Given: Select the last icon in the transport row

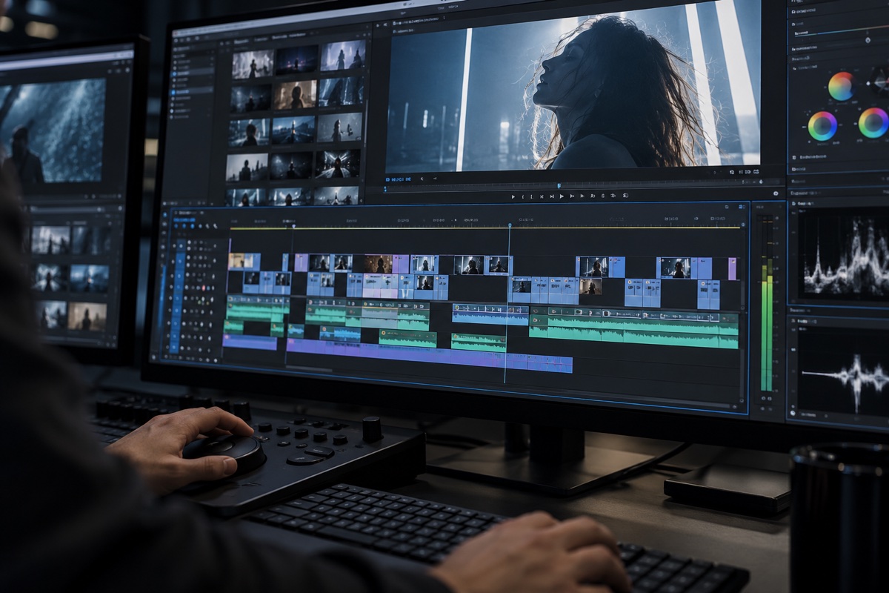Looking at the screenshot, I should pyautogui.click(x=625, y=196).
